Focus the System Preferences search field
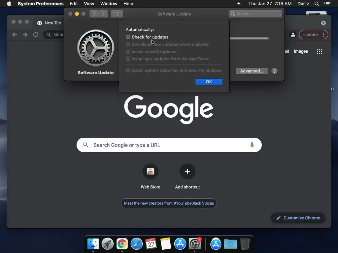The height and width of the screenshot is (253, 338). 255,14
